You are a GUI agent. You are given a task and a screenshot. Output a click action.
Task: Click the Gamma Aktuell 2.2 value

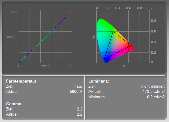pyautogui.click(x=80, y=114)
